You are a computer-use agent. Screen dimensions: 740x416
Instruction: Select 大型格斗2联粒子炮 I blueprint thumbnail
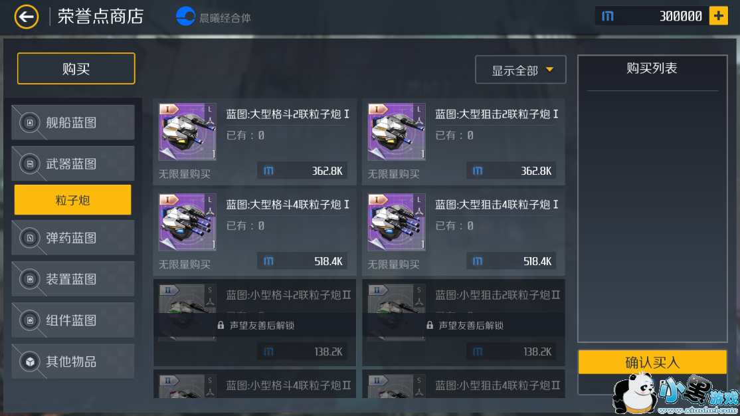click(x=187, y=132)
